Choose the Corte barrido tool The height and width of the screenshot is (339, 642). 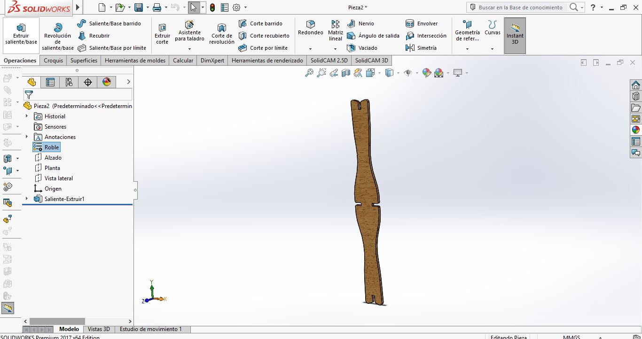260,23
